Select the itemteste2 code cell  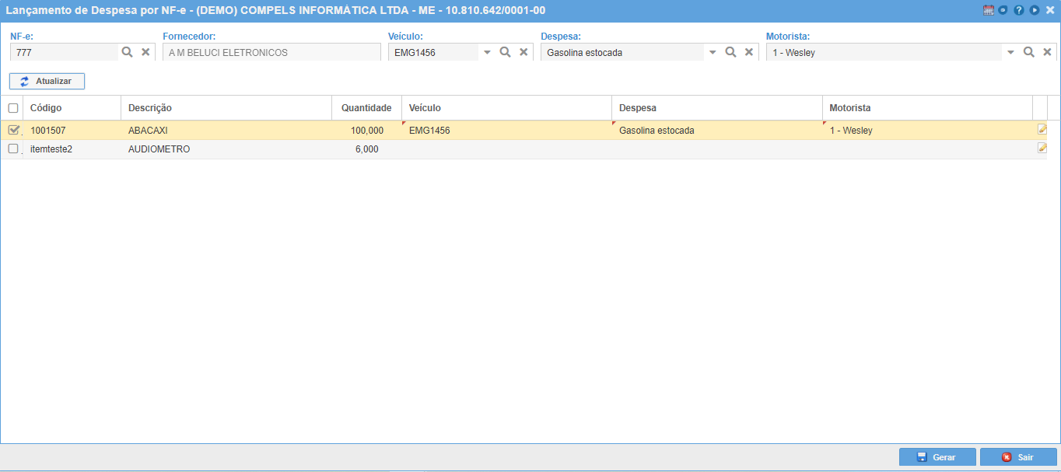coord(72,149)
